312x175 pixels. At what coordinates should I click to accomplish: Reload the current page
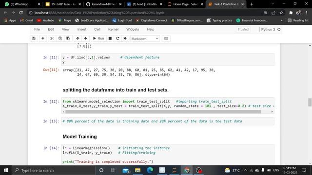pos(21,13)
